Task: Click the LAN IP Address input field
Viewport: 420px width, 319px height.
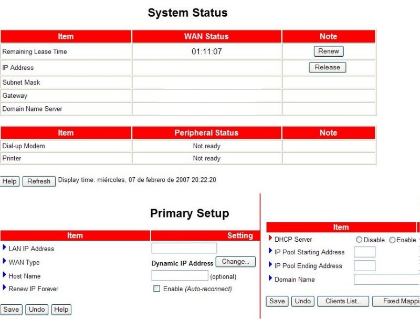Action: (184, 248)
